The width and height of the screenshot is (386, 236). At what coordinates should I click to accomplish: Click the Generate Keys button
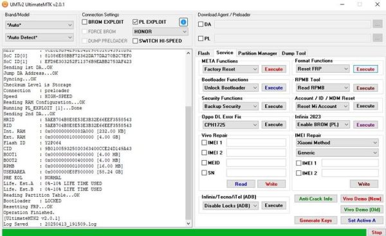(316, 221)
